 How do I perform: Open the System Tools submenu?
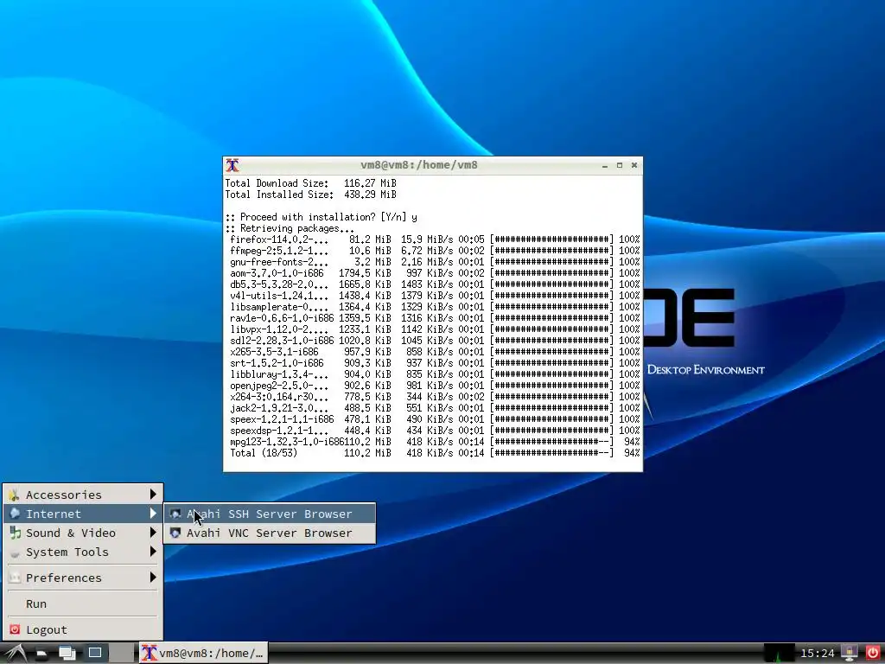(x=83, y=552)
